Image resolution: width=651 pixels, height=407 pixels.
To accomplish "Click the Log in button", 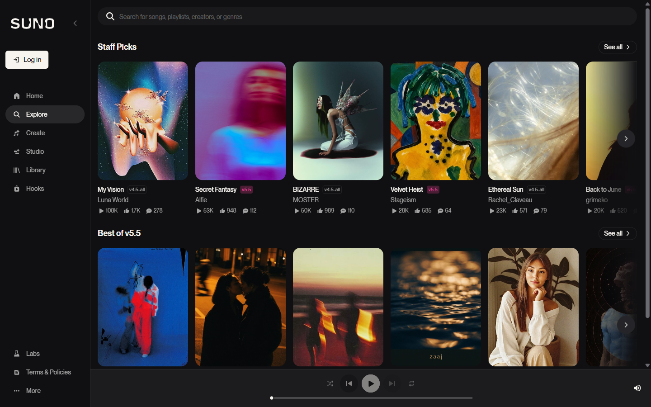I will coord(27,60).
